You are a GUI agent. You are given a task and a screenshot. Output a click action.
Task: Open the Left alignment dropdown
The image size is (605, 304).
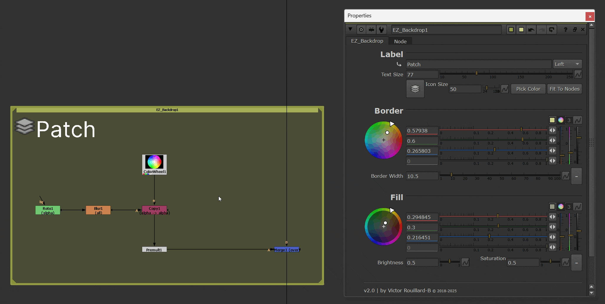[x=567, y=64]
